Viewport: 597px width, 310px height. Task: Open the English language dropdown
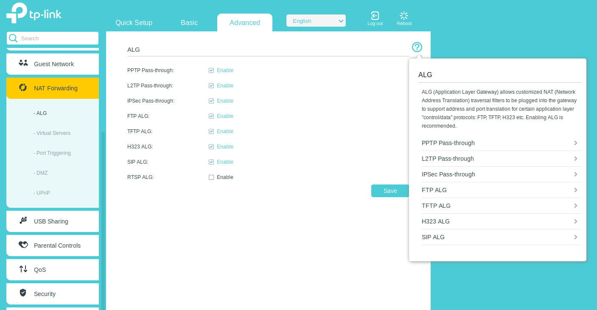tap(316, 21)
